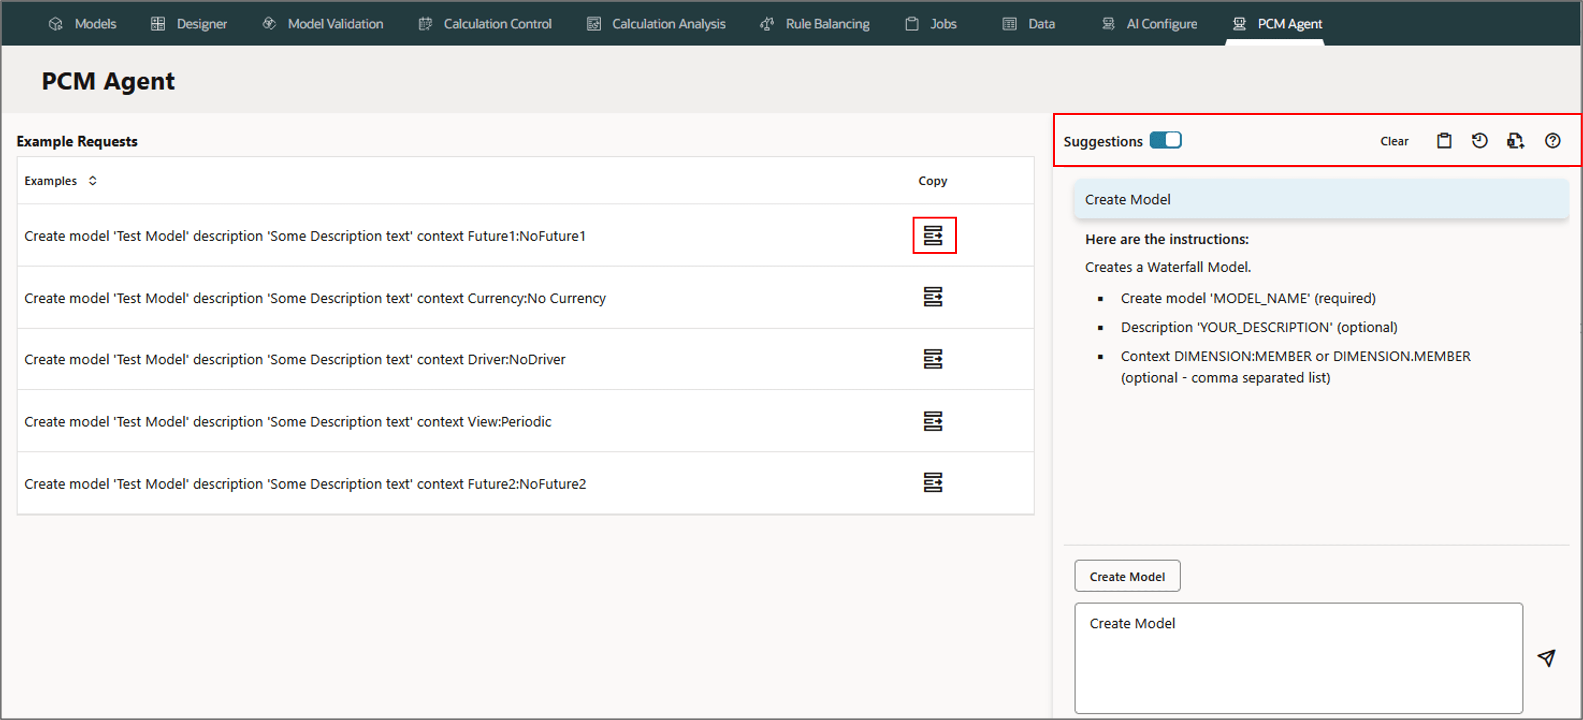Open the help question mark icon
This screenshot has height=720, width=1583.
pyautogui.click(x=1552, y=140)
